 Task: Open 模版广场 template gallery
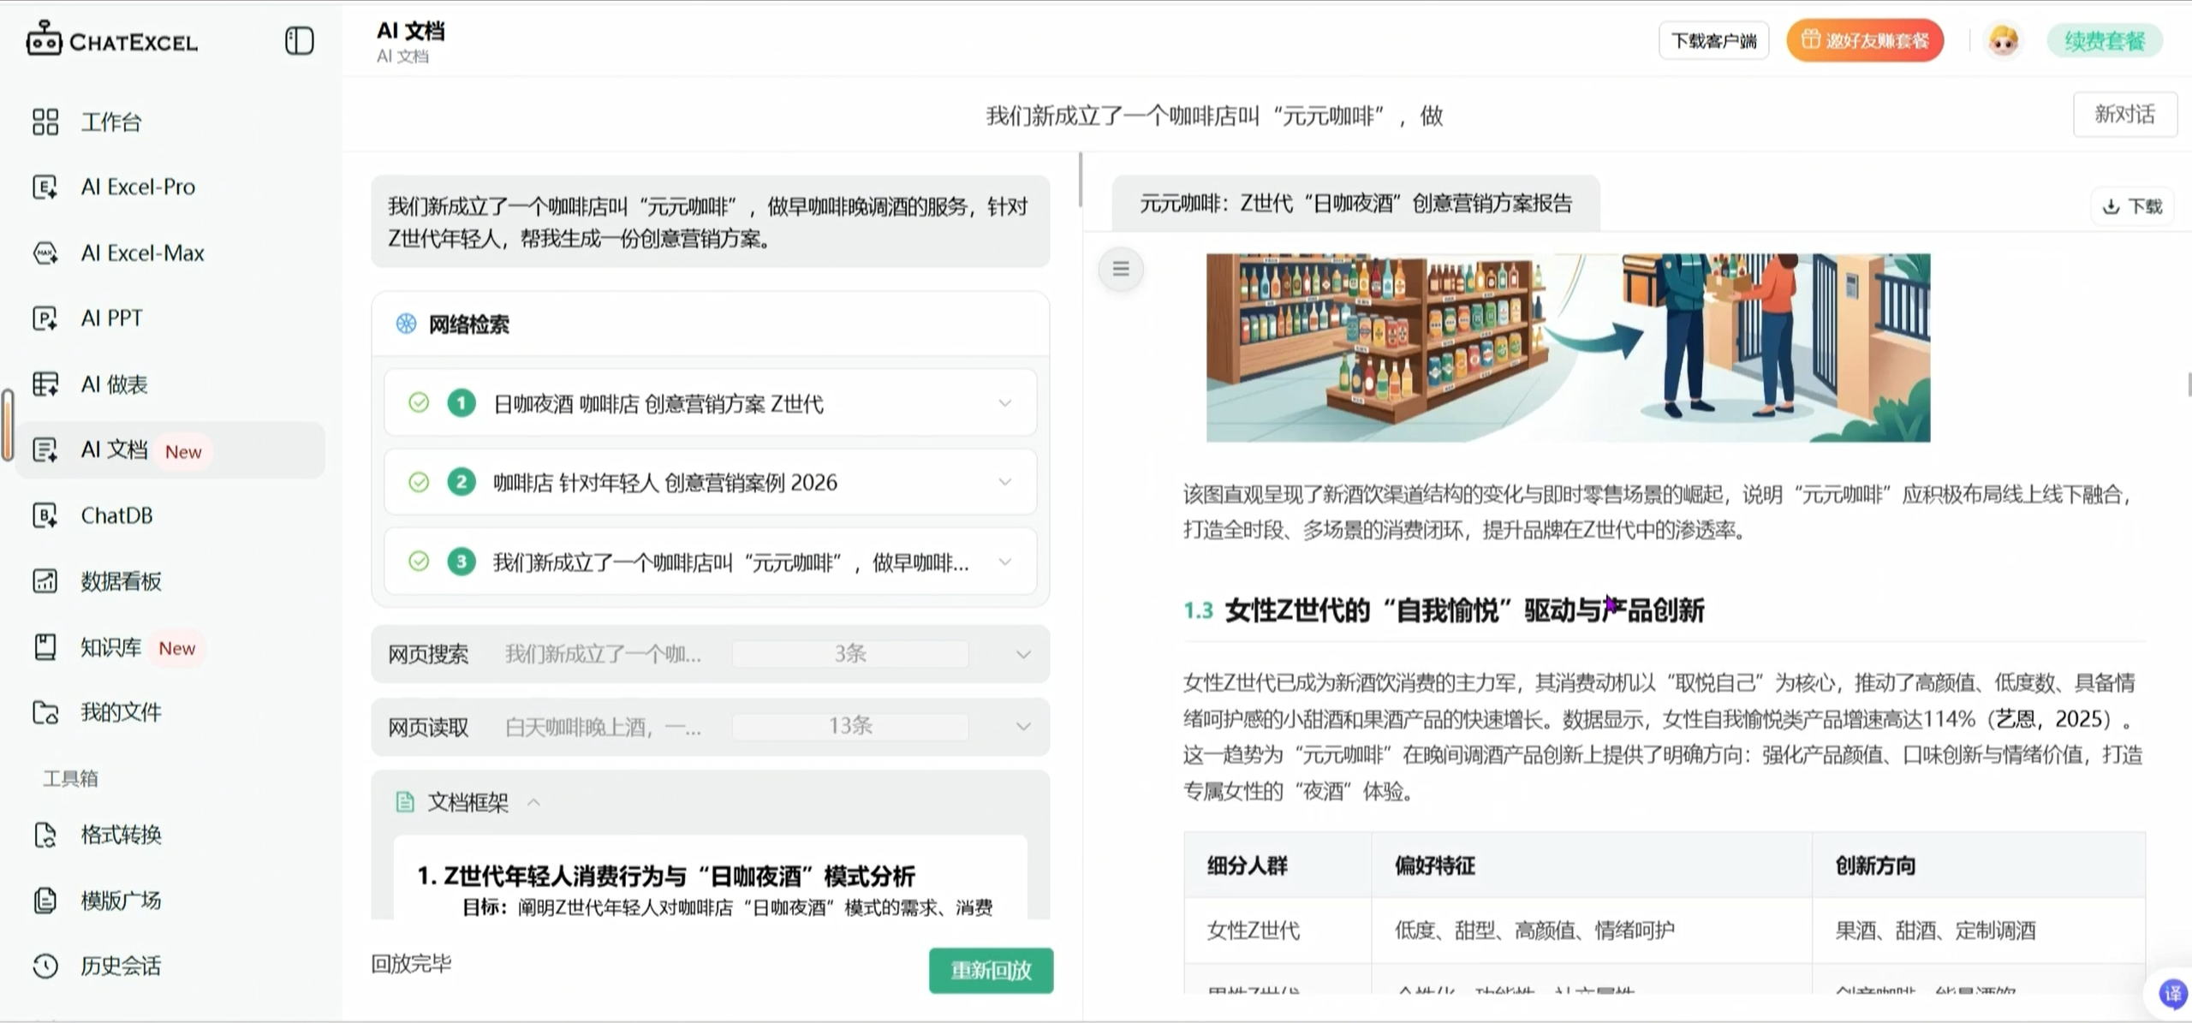point(121,900)
